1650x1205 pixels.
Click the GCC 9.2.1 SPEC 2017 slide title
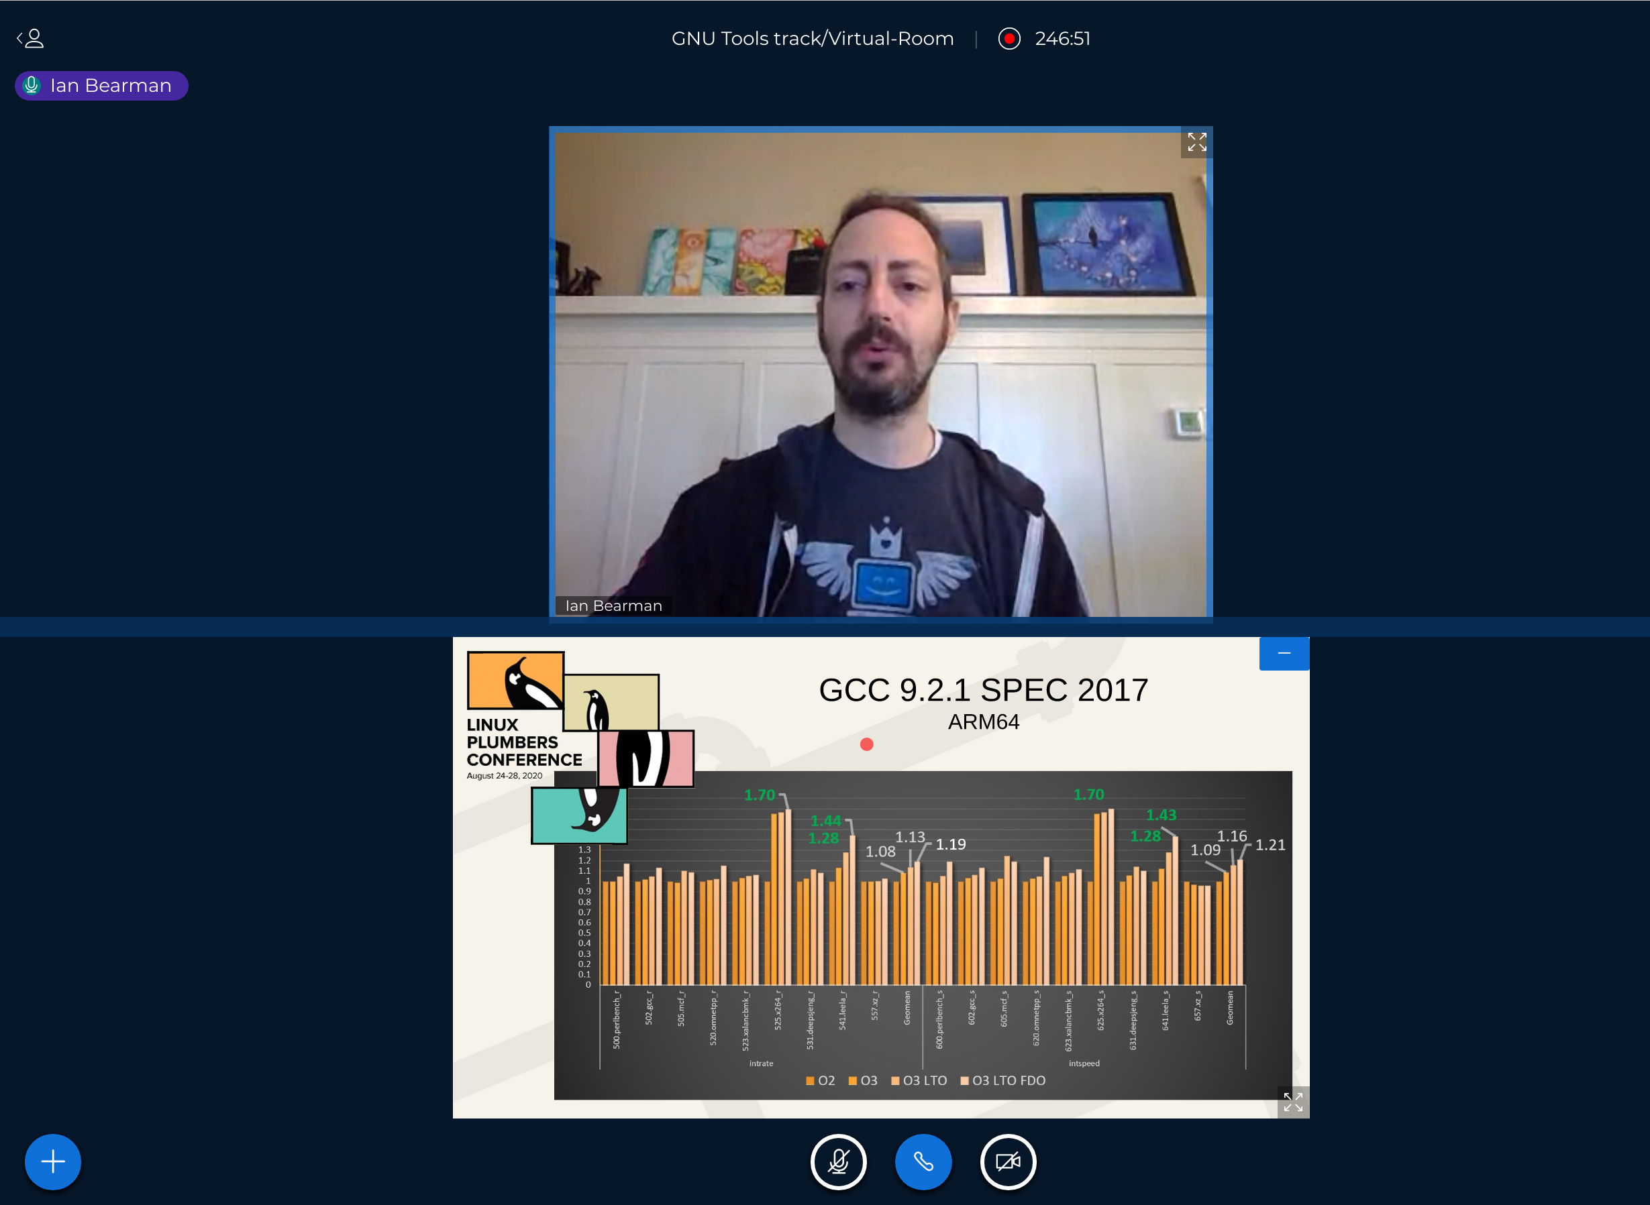pyautogui.click(x=983, y=690)
